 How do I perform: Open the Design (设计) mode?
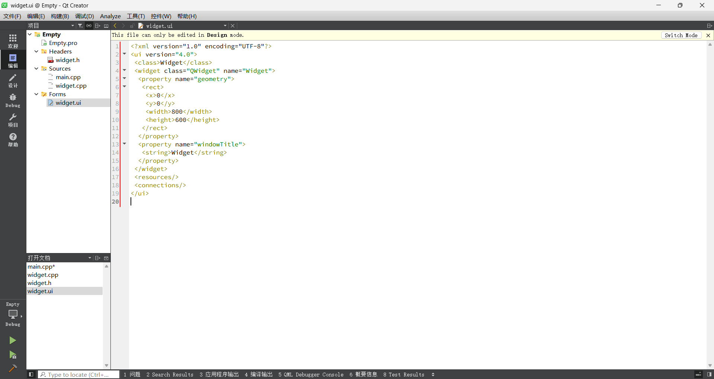(13, 80)
